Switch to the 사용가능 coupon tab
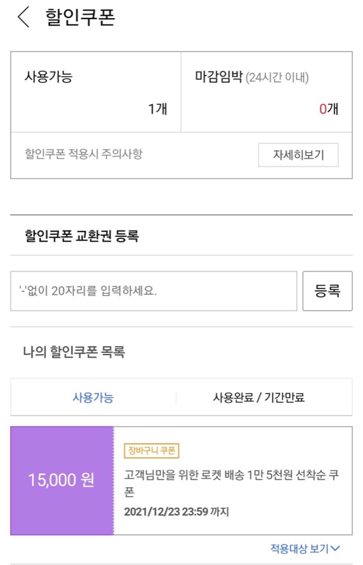This screenshot has height=565, width=363. [93, 398]
